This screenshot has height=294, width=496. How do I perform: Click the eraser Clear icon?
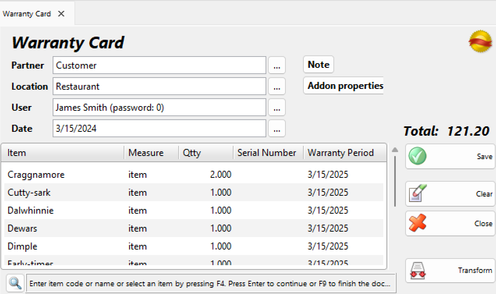(x=417, y=194)
